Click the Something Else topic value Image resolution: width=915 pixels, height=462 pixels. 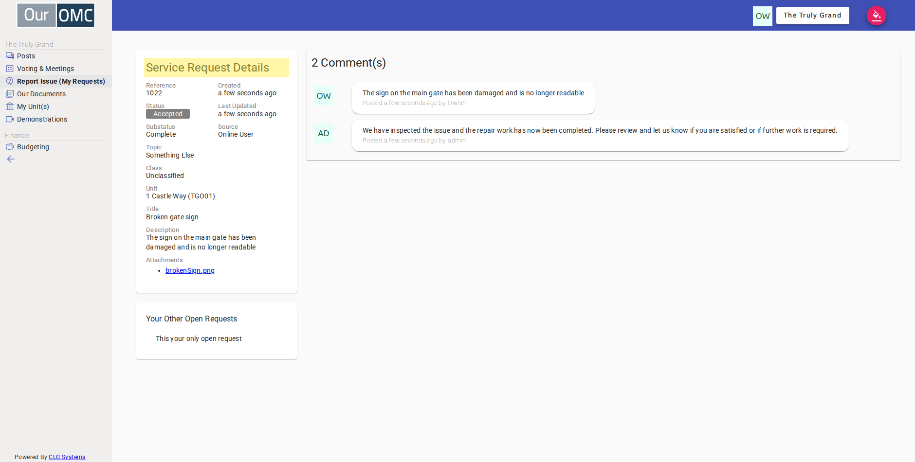[170, 155]
